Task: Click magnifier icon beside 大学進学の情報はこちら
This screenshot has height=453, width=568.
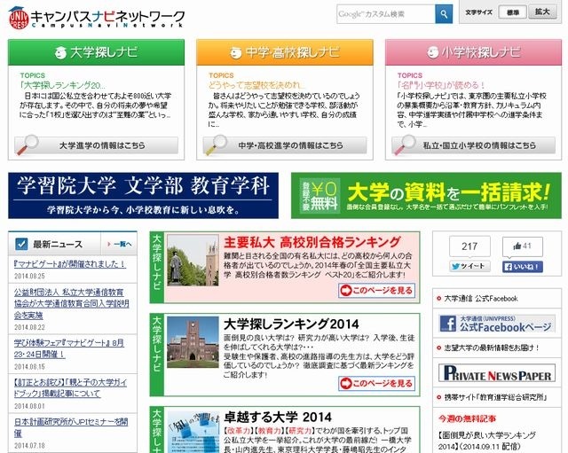Action: click(28, 144)
